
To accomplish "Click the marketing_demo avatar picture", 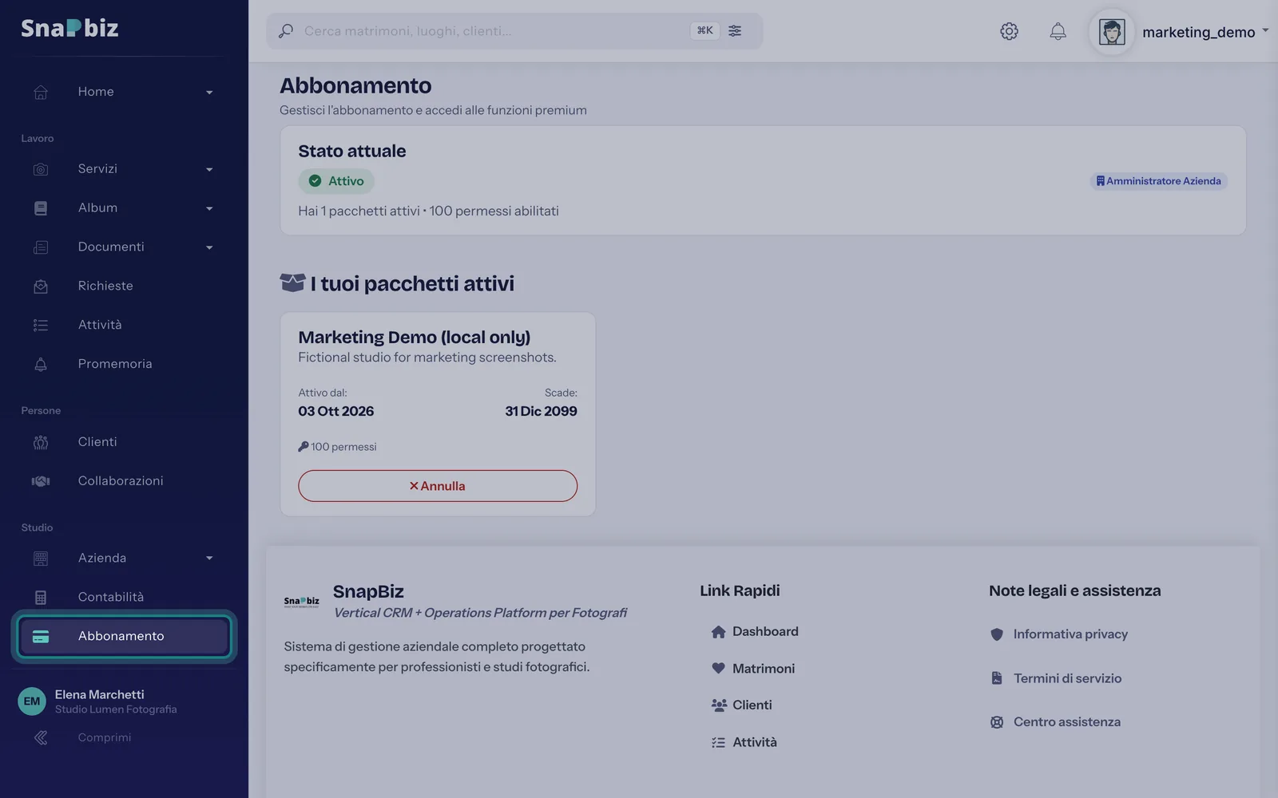I will click(1112, 32).
